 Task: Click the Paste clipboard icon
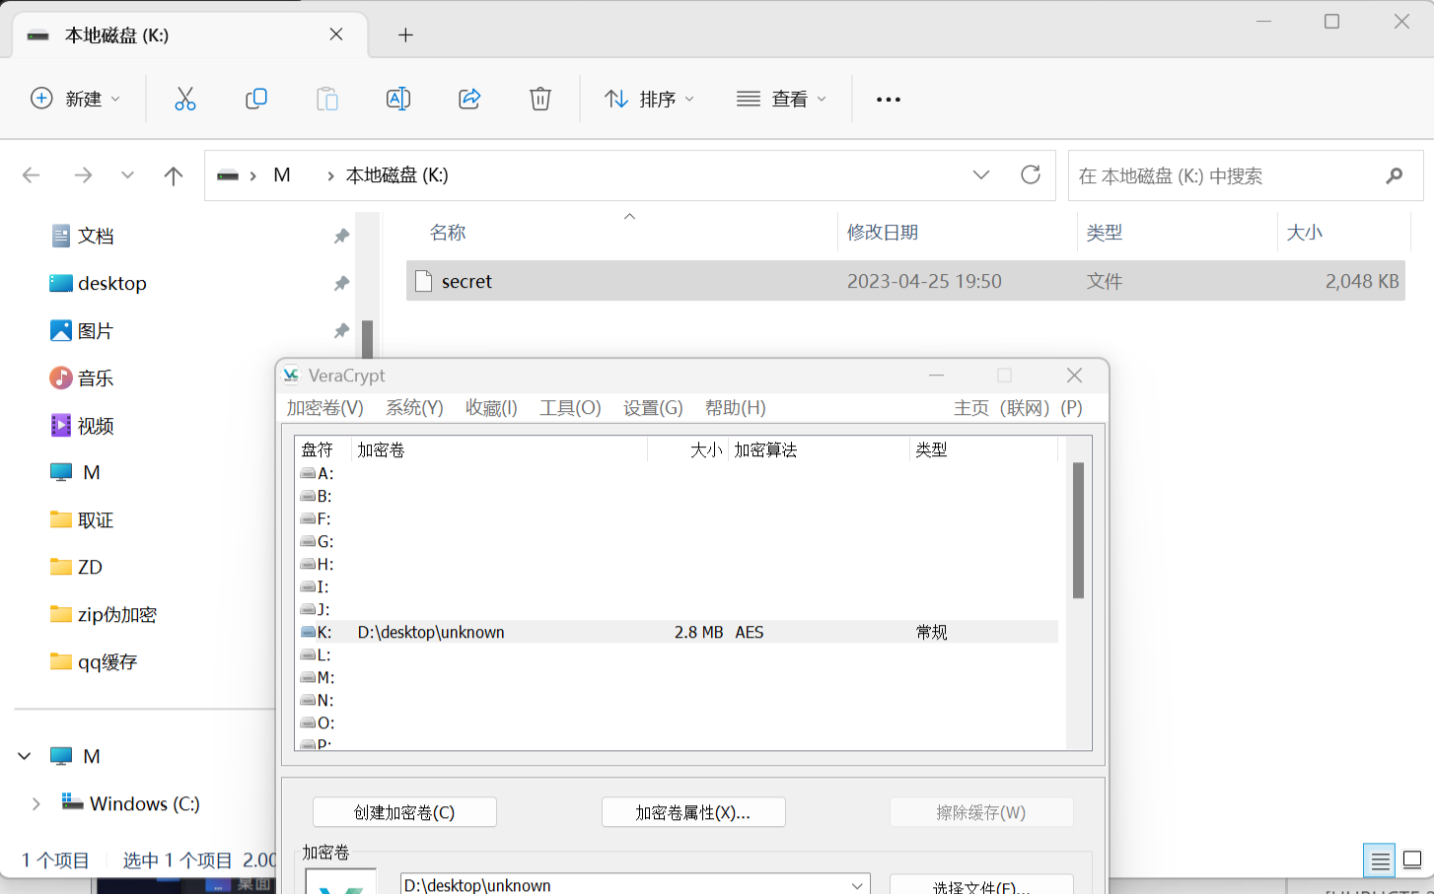click(327, 99)
